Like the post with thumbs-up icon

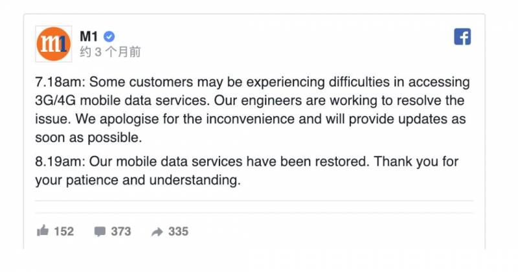coord(43,231)
